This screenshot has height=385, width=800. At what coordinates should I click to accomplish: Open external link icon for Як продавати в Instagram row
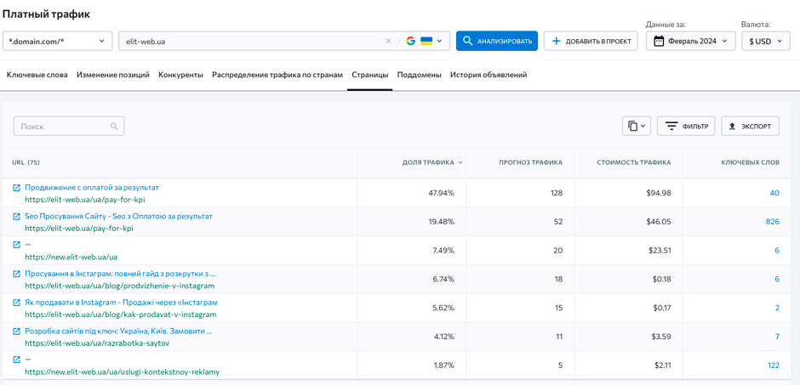click(x=16, y=303)
